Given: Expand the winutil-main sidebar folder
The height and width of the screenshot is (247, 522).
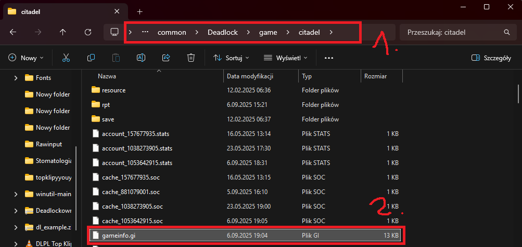Looking at the screenshot, I should tap(16, 194).
